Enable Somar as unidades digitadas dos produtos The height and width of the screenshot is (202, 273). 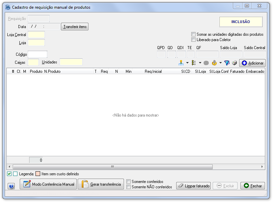[193, 34]
